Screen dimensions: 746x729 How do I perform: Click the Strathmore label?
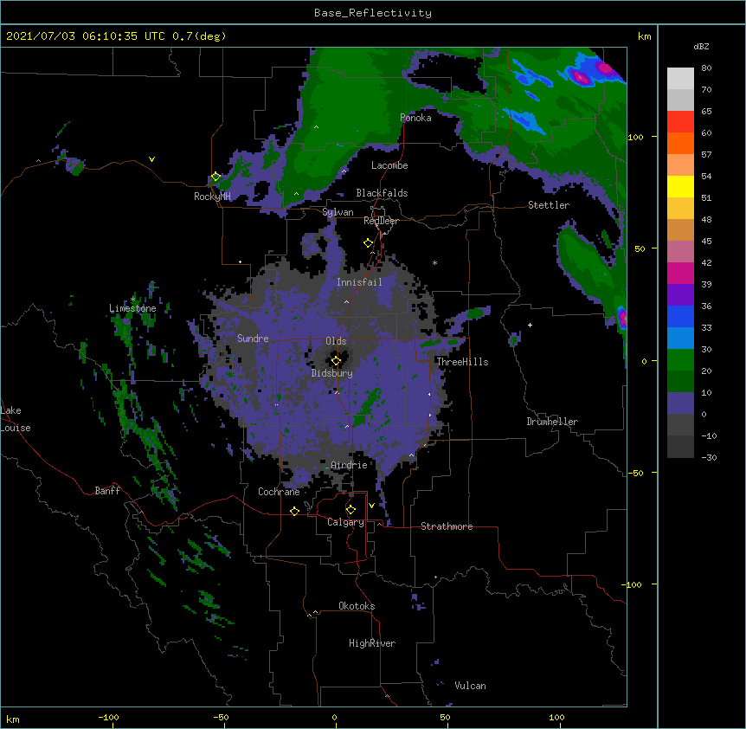click(x=447, y=526)
